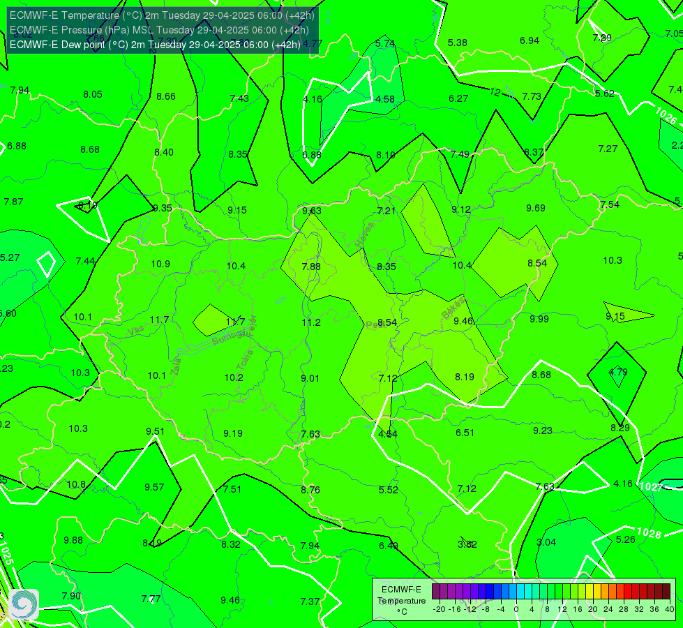Viewport: 683px width, 628px height.
Task: Click the 8.32 dew point value
Action: click(x=231, y=544)
